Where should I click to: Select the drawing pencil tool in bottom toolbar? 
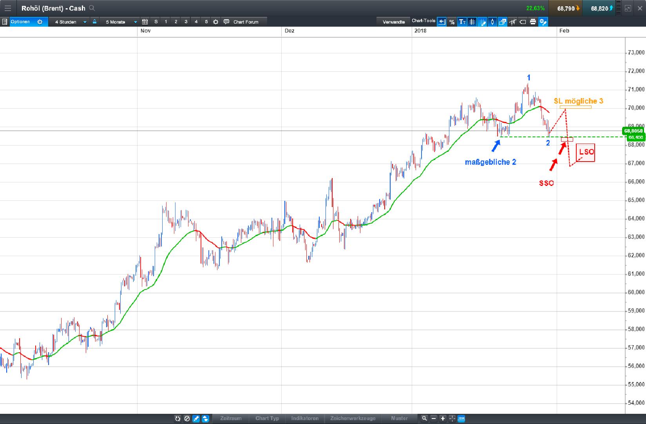[x=196, y=419]
